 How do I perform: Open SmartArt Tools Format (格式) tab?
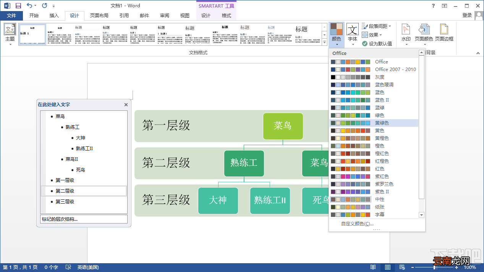pos(227,16)
